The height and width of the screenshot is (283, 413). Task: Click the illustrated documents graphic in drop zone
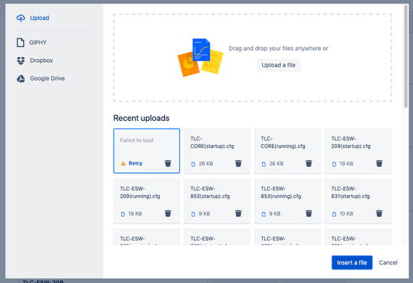pos(201,57)
